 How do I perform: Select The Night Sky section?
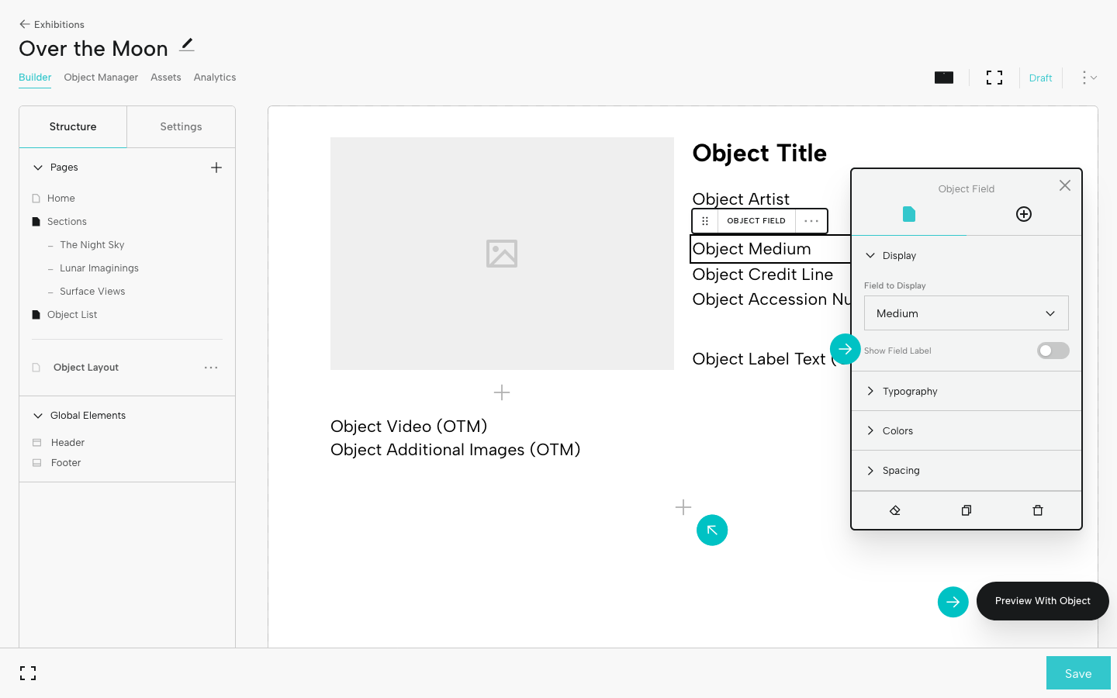pos(92,244)
